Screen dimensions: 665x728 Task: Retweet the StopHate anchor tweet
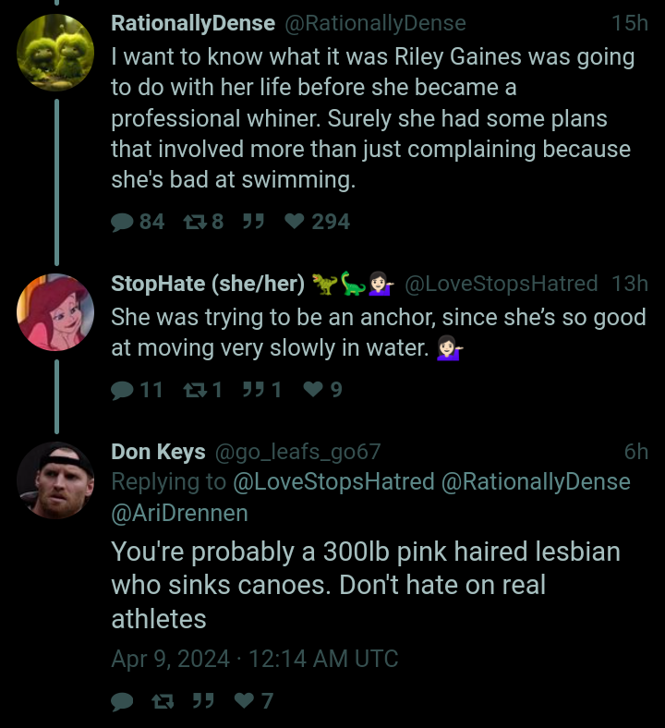coord(195,390)
